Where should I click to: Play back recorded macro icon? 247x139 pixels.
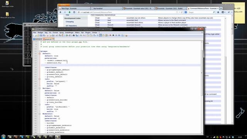[x=116, y=35]
